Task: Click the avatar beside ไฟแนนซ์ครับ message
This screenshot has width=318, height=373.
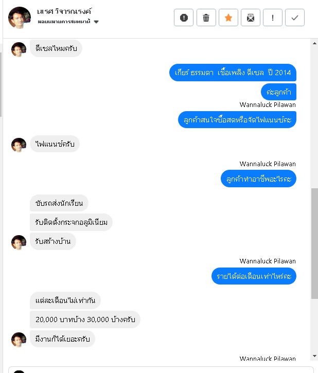Action: click(x=19, y=145)
